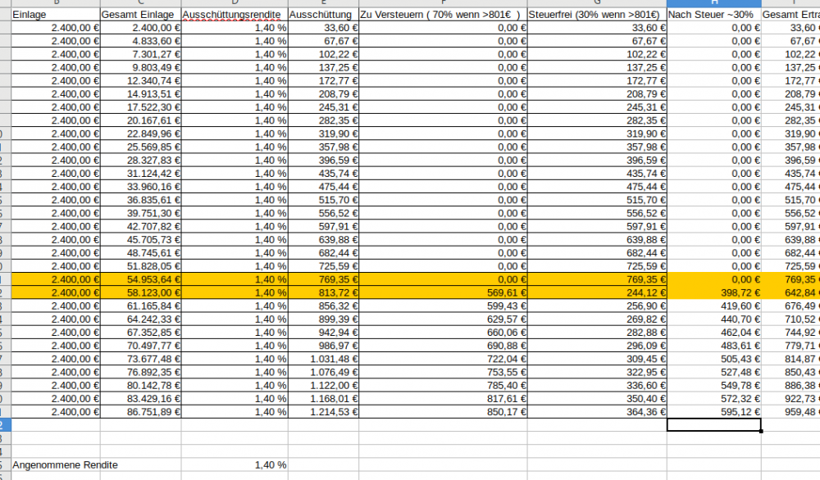Click Nach Steuer cell 505,43 €
820x480 pixels.
point(714,360)
